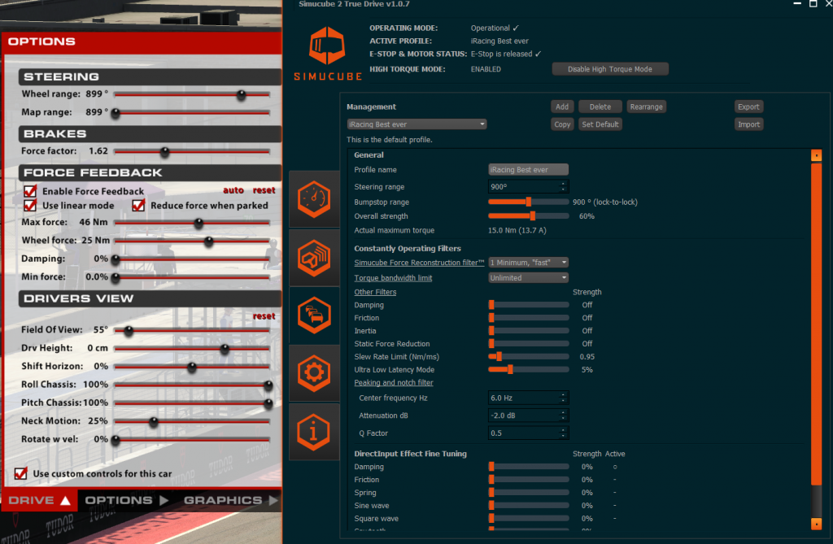Open the Peaking and notch filter link

[x=394, y=382]
